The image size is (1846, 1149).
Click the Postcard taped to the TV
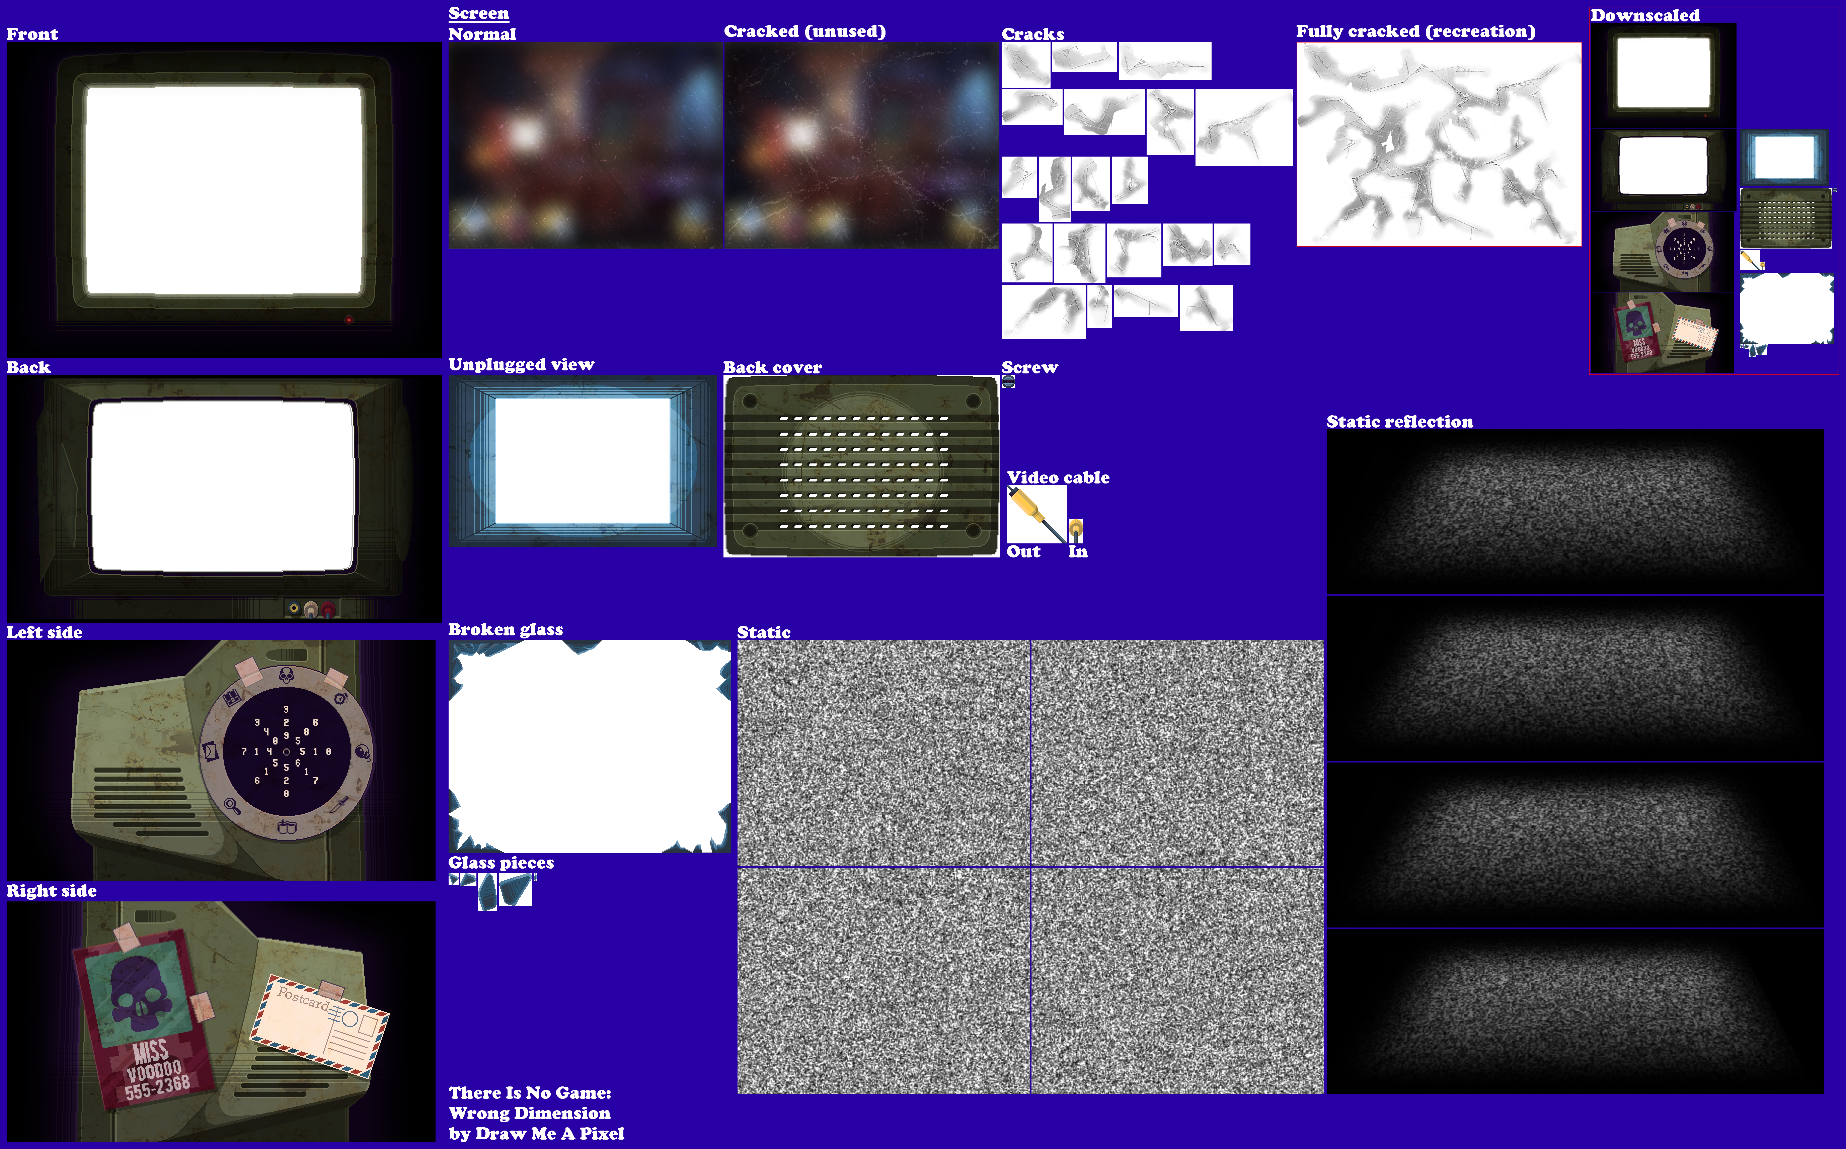click(319, 1026)
